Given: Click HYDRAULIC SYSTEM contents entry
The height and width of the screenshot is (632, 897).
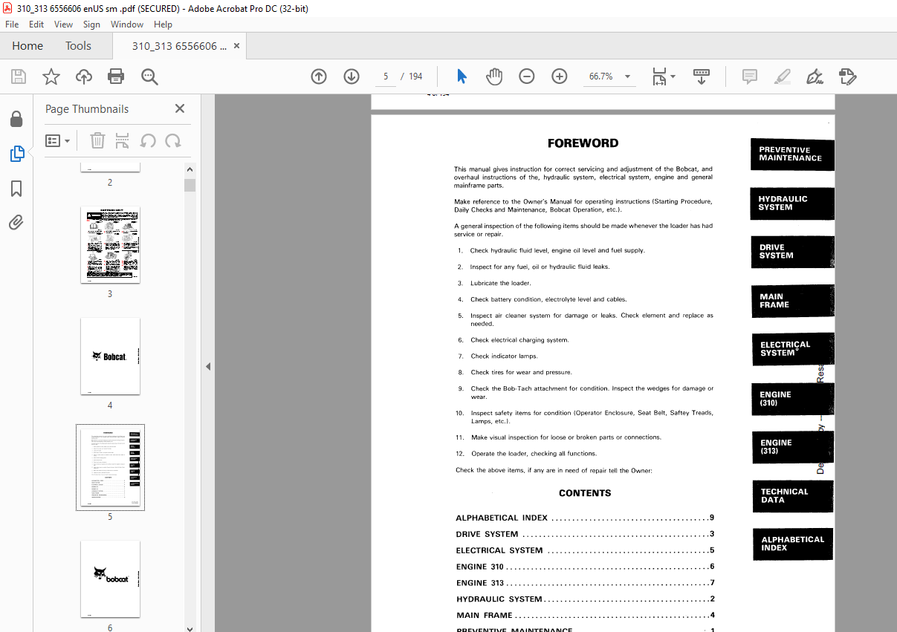Looking at the screenshot, I should tap(585, 599).
